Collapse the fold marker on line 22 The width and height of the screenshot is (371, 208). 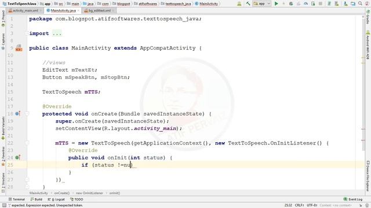27,143
